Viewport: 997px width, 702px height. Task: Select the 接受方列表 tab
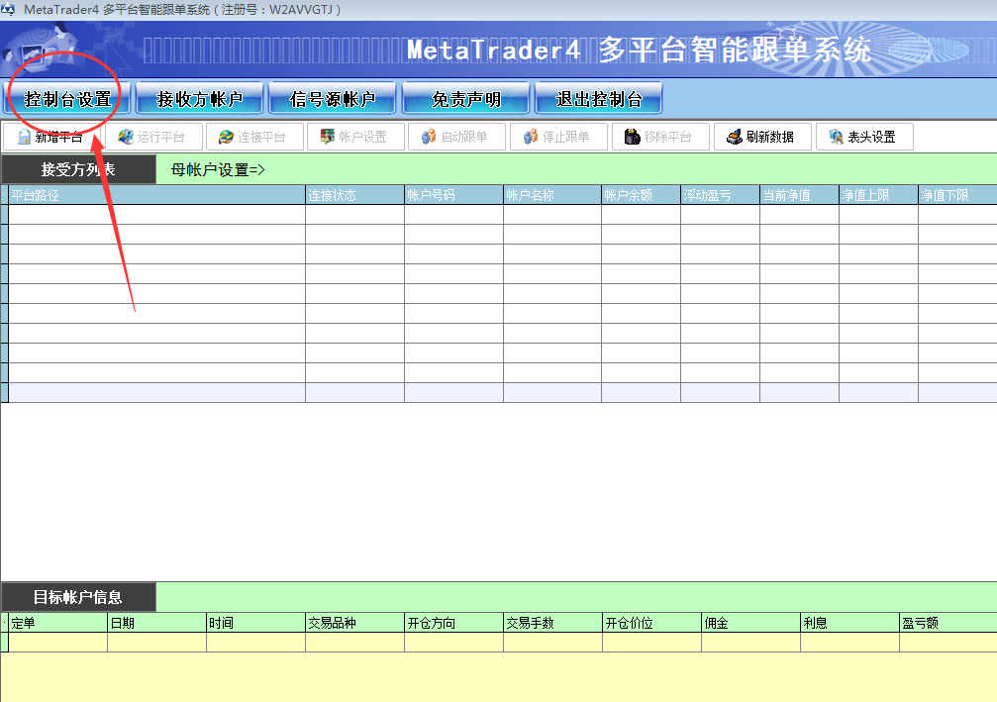pyautogui.click(x=78, y=169)
